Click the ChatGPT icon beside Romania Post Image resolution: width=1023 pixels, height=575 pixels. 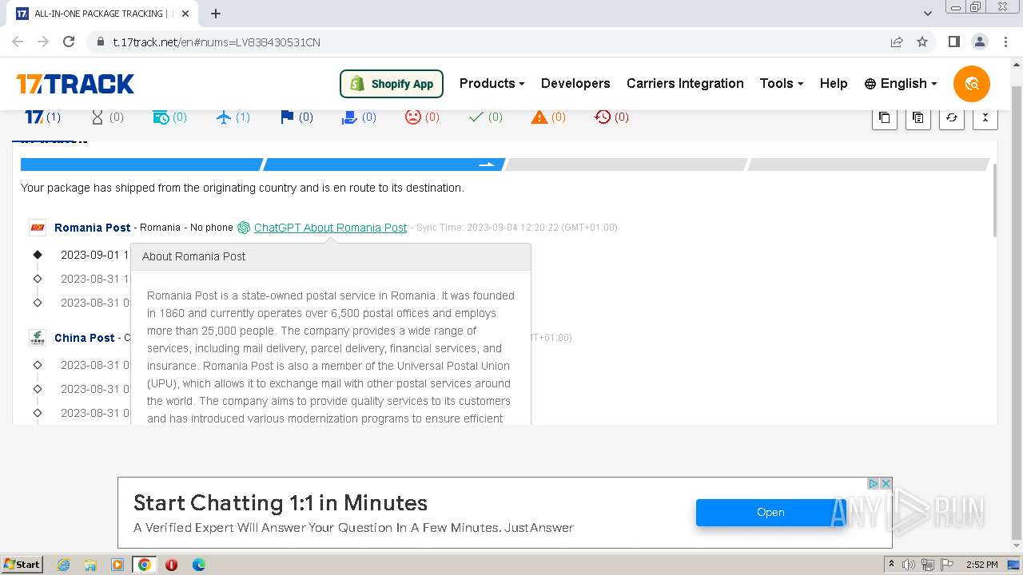pyautogui.click(x=244, y=228)
